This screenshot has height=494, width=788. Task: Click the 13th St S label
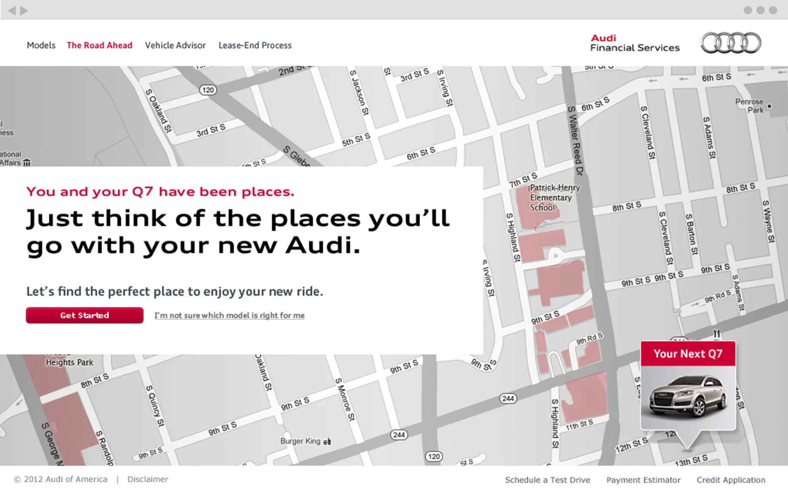click(x=691, y=460)
